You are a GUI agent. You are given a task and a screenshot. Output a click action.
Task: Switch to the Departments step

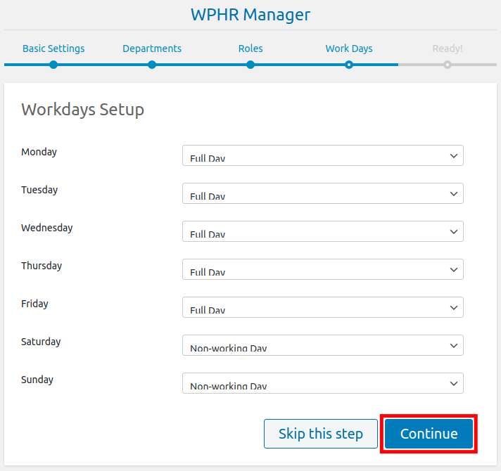[x=152, y=49]
